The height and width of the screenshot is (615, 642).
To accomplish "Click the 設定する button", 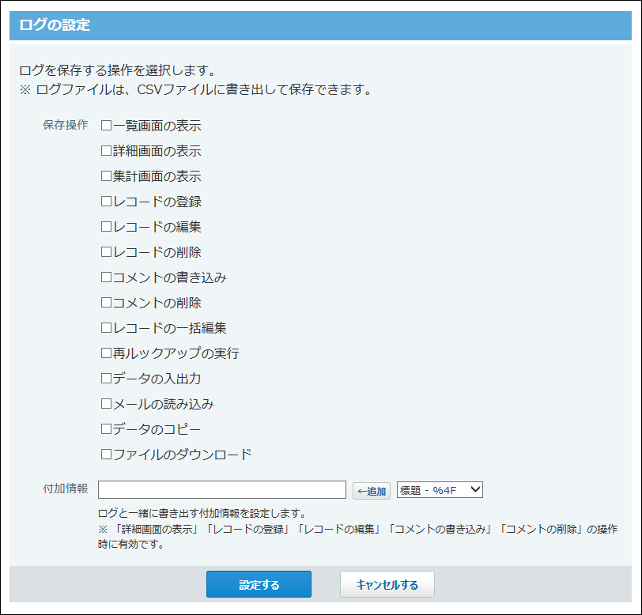I will [x=259, y=584].
